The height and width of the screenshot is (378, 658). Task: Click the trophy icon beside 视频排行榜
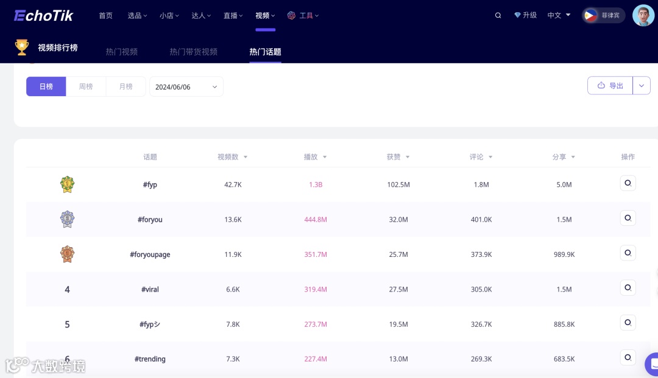click(x=22, y=47)
